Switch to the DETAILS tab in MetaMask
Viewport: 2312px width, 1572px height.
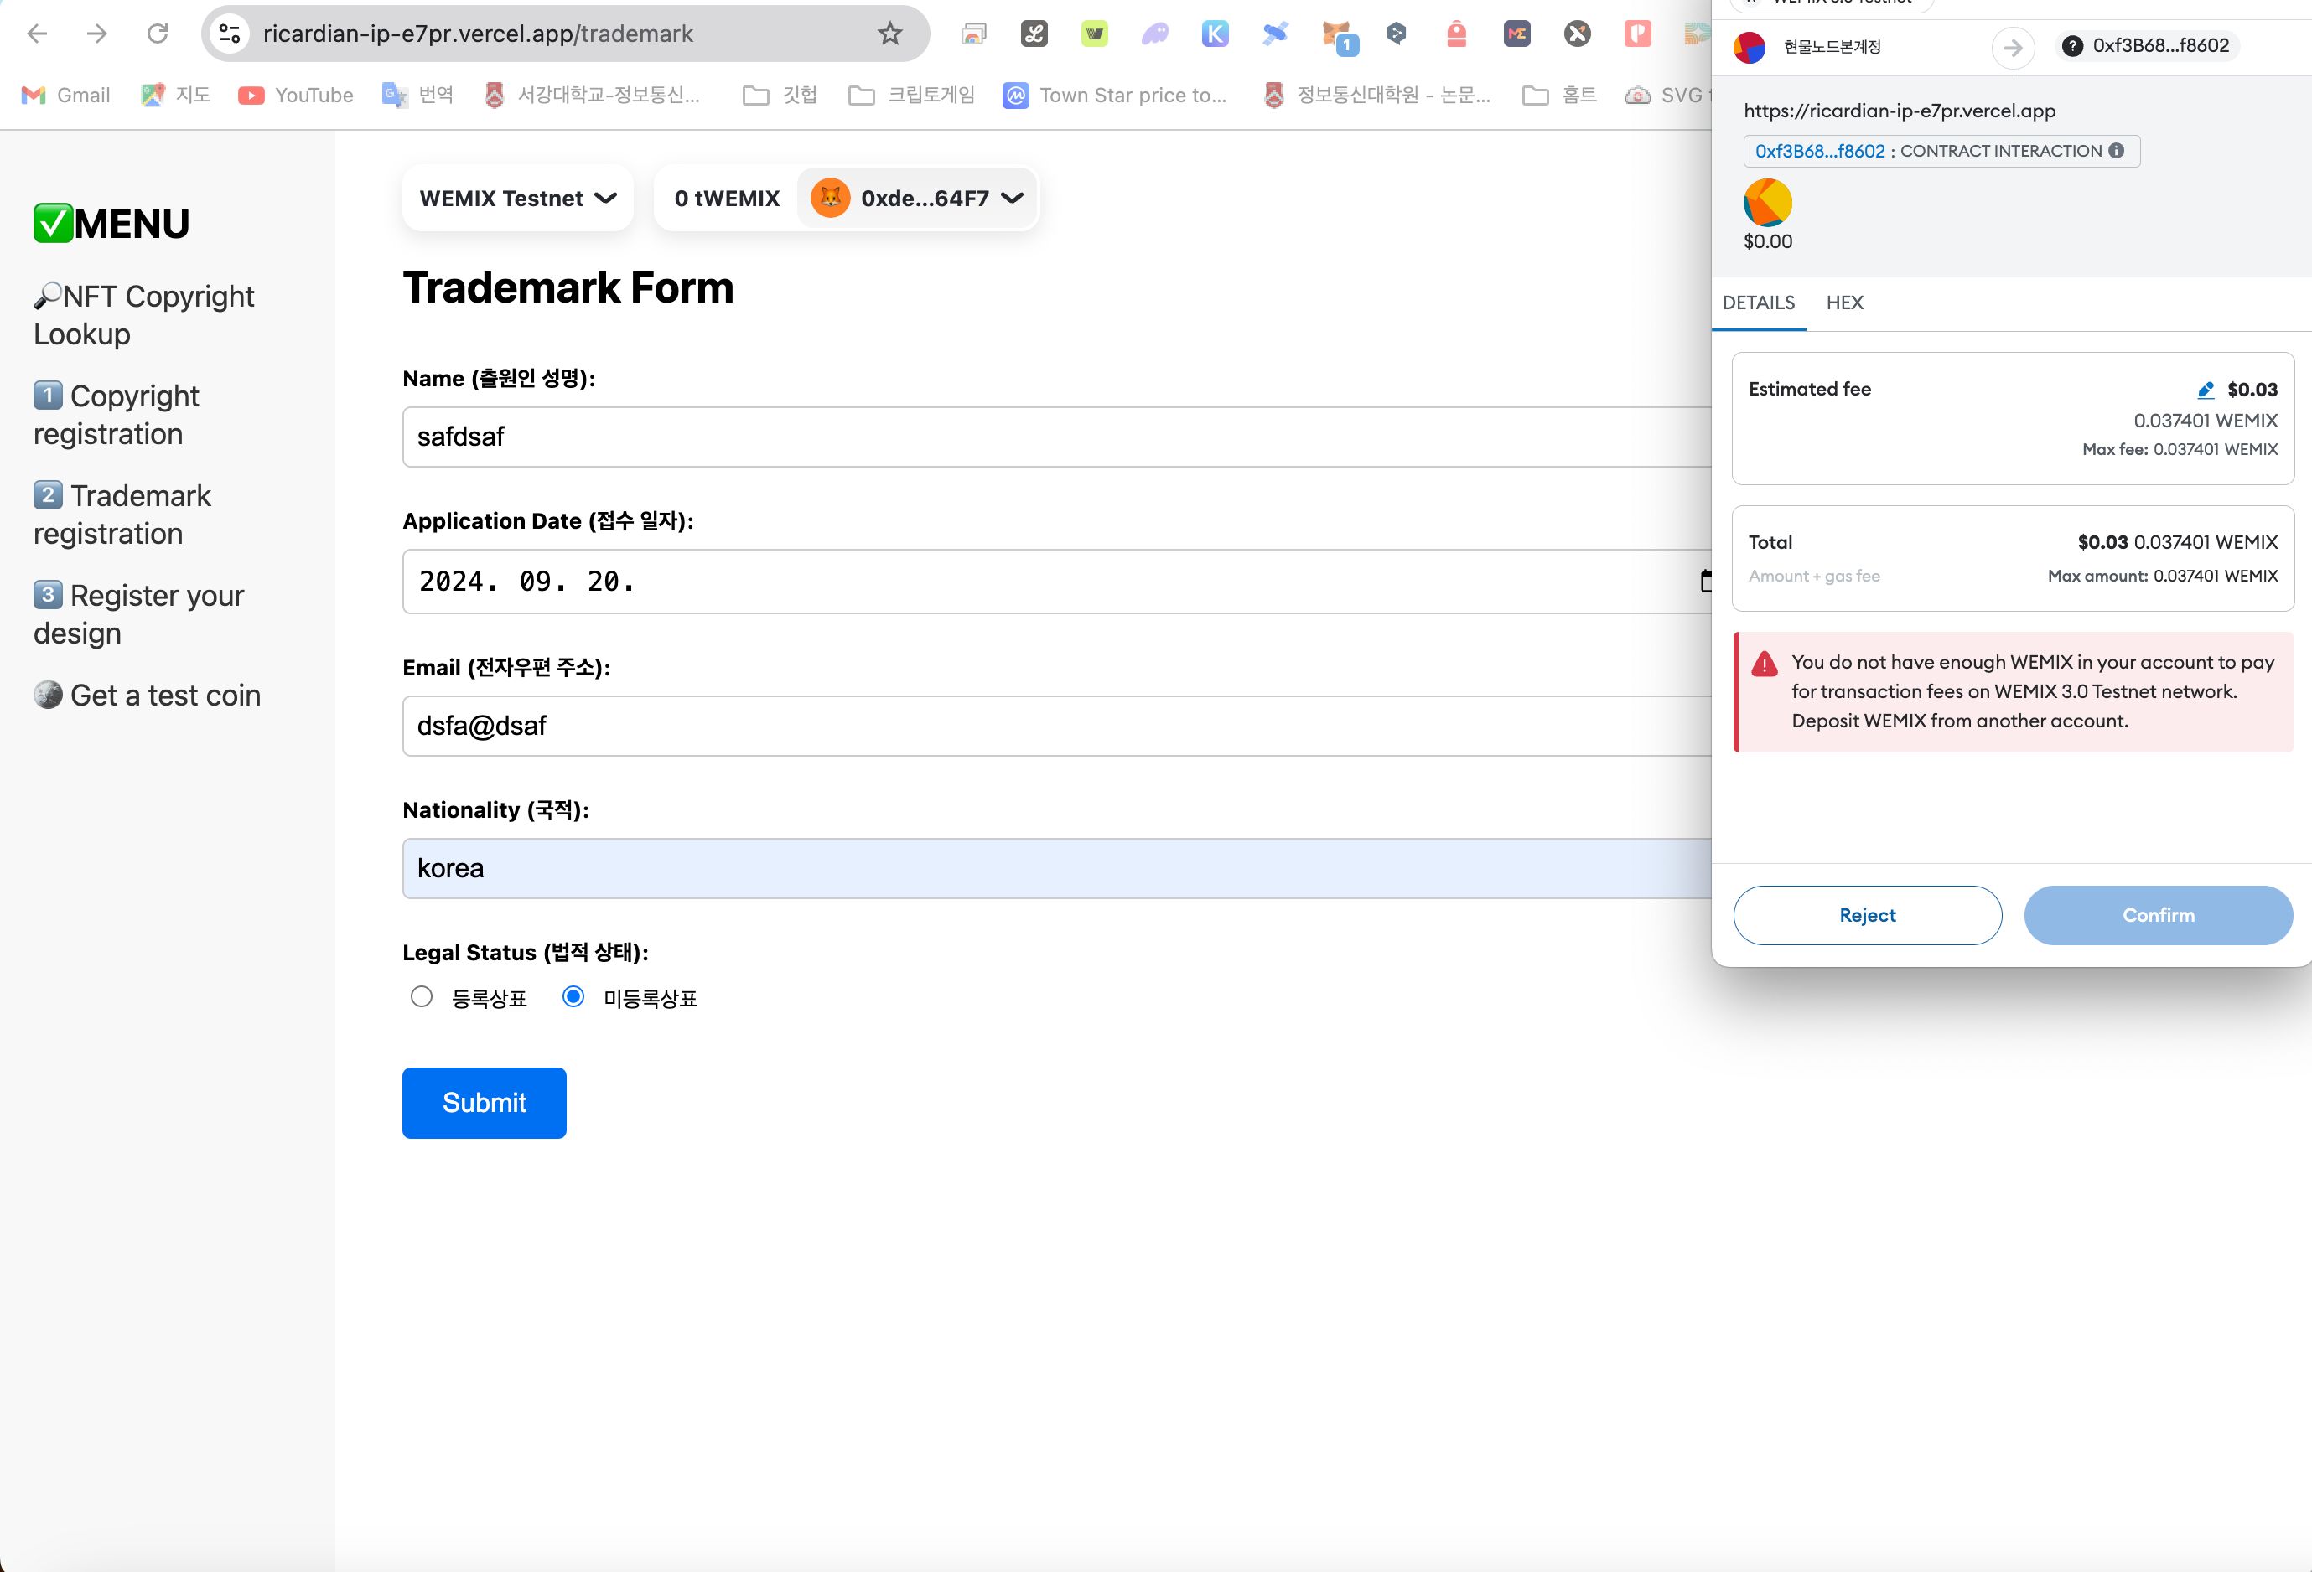tap(1759, 303)
